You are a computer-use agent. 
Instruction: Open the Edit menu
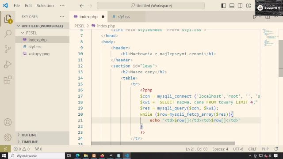(x=28, y=6)
